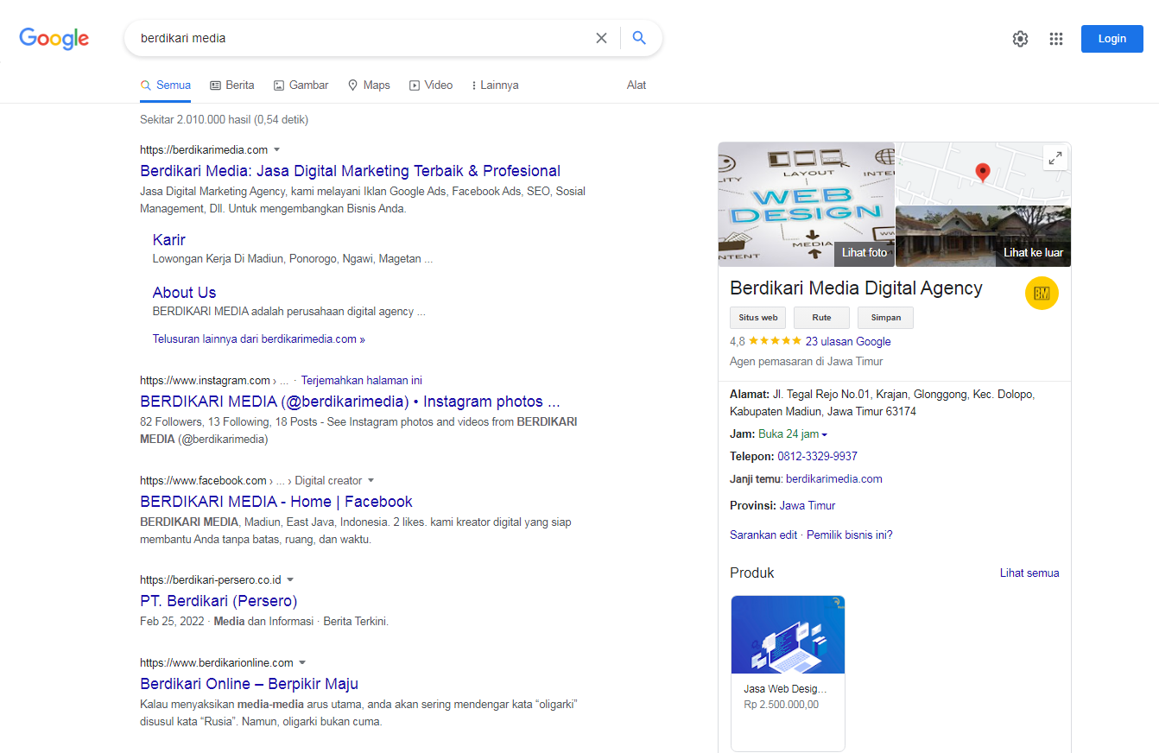Open the Lainnya menu
The width and height of the screenshot is (1159, 753).
coord(495,85)
